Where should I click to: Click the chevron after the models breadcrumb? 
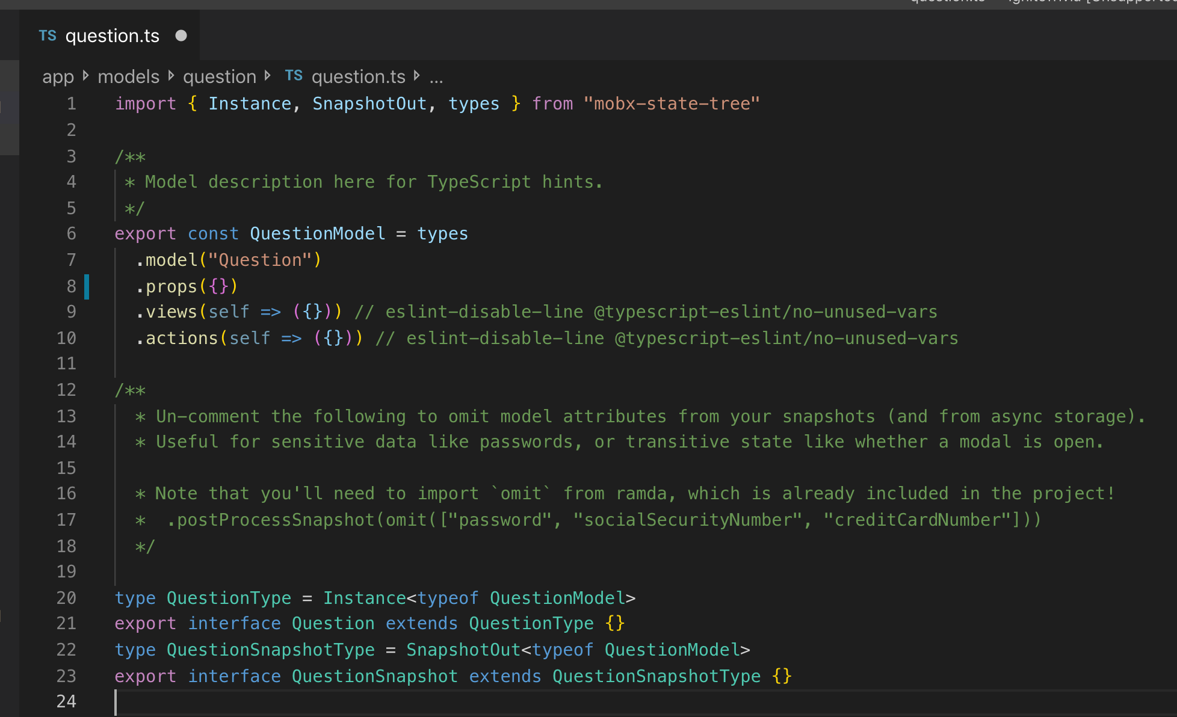pos(171,76)
